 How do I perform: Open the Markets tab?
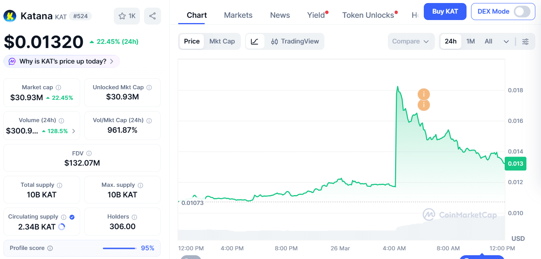[238, 15]
